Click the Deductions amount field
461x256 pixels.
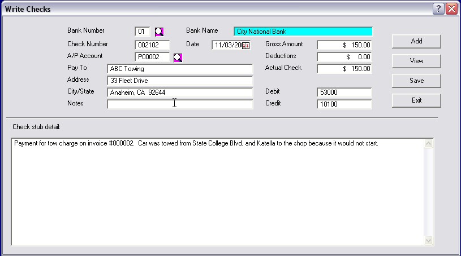344,57
